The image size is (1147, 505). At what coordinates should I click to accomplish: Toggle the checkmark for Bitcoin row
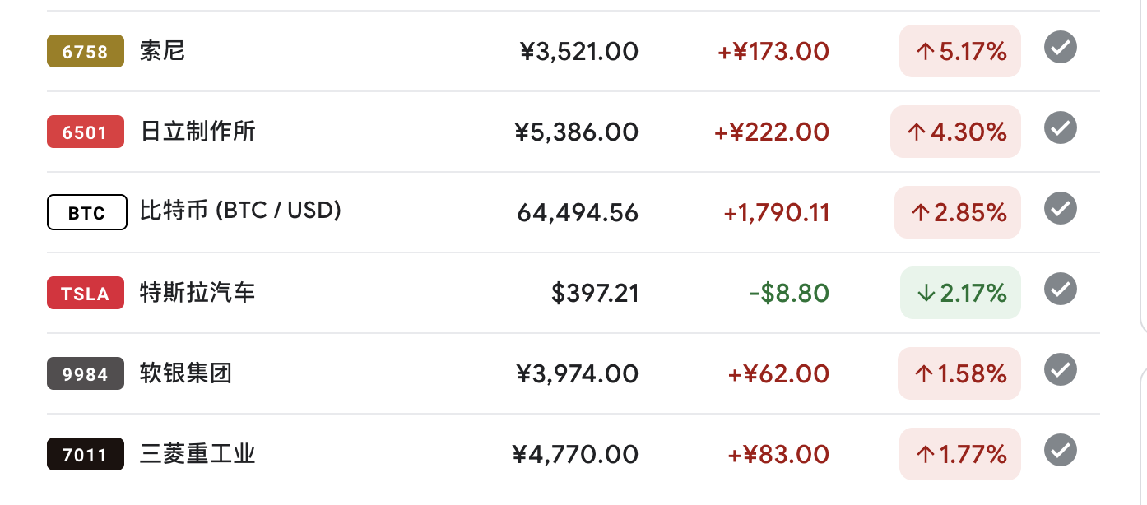(1061, 208)
